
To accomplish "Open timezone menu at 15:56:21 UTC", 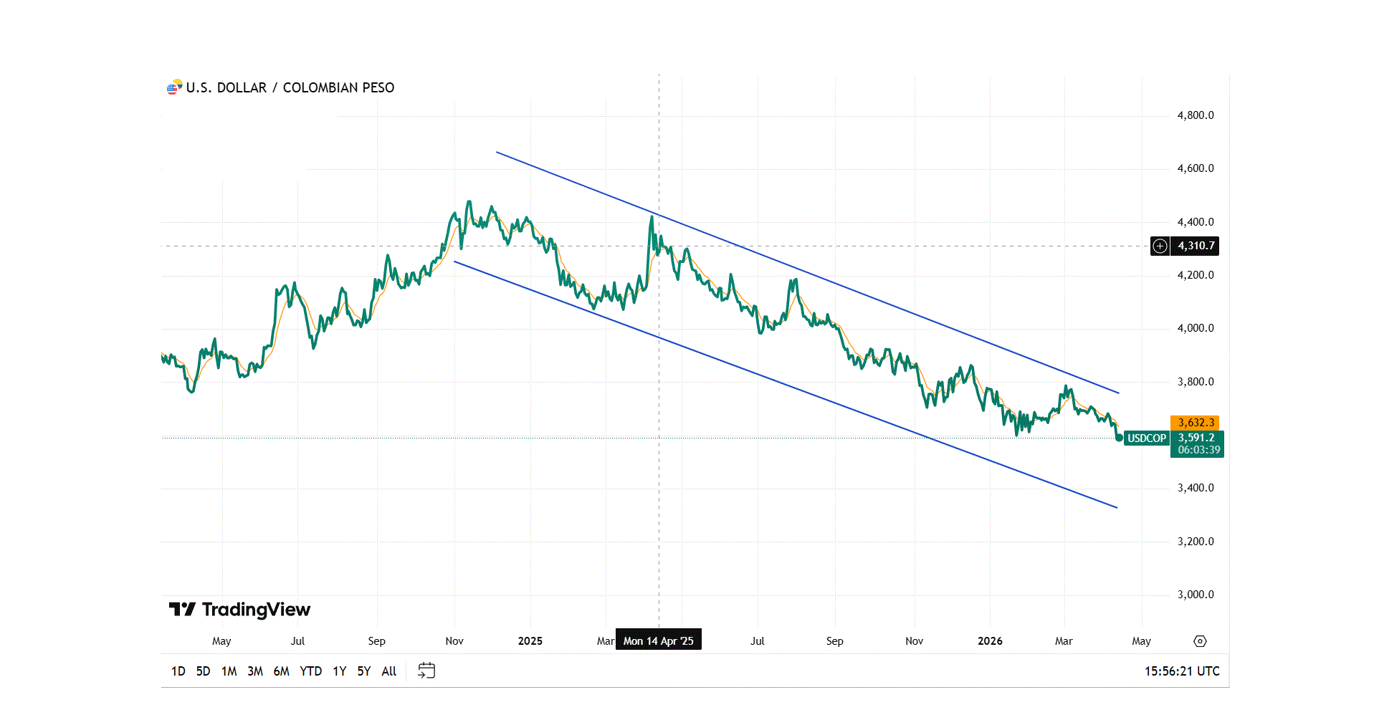I will (x=1181, y=671).
